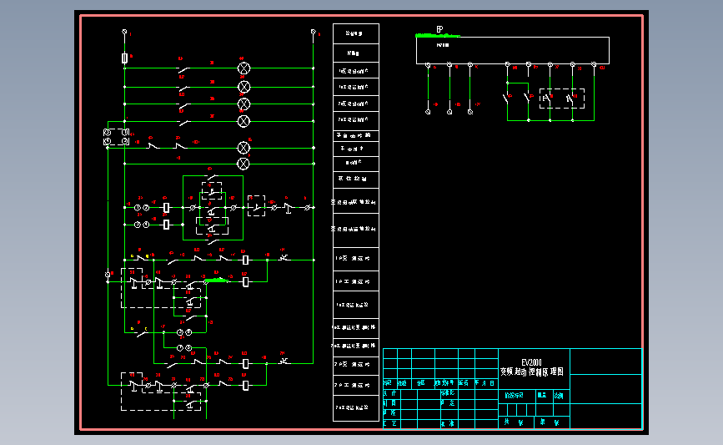Select the drawing title 变频起动控制原理图
The image size is (723, 445).
(x=532, y=372)
